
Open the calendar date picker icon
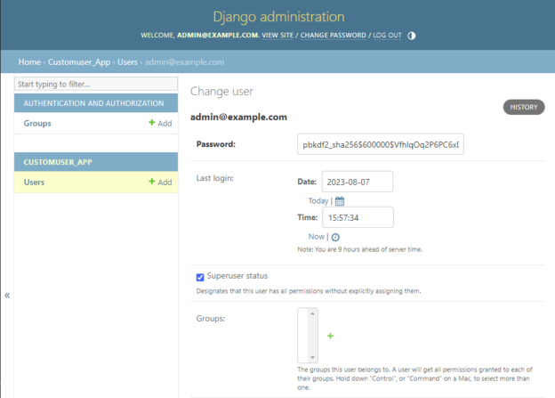[x=340, y=201]
